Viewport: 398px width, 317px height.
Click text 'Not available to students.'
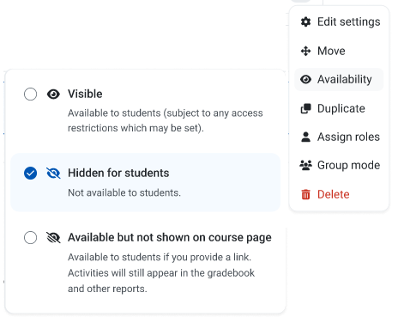(124, 192)
